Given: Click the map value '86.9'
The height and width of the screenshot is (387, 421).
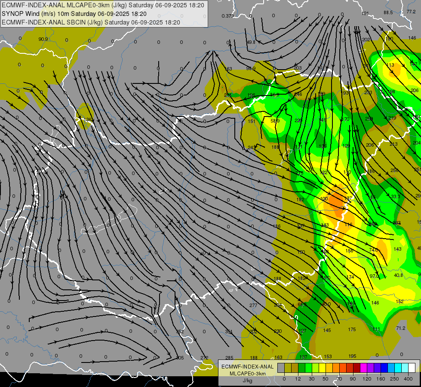Looking at the screenshot, I should pyautogui.click(x=275, y=95).
